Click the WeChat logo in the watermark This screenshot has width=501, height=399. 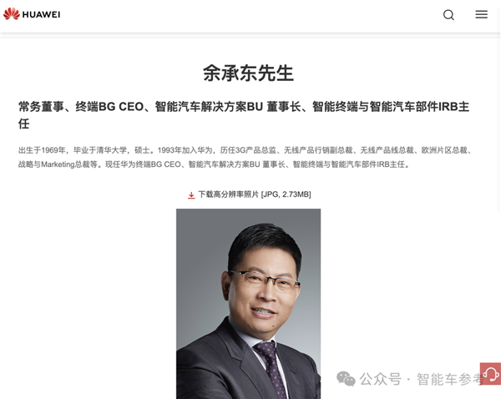(x=346, y=379)
